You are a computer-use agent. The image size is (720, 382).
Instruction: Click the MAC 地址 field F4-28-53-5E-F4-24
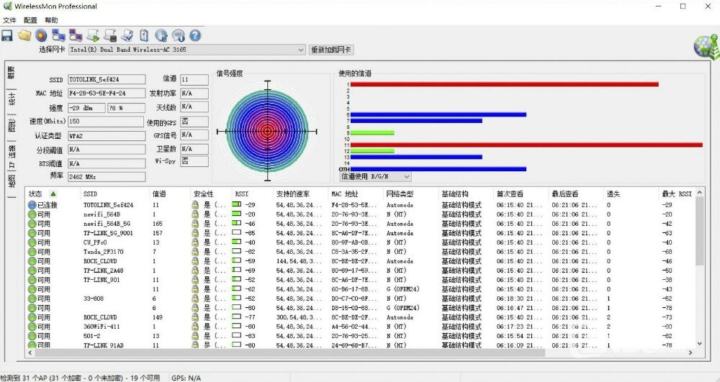pos(107,93)
